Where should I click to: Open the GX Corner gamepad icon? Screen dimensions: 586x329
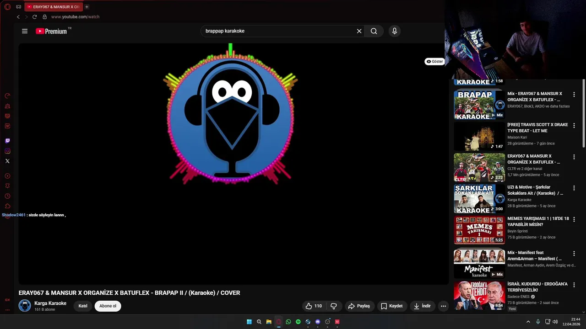pos(18,7)
